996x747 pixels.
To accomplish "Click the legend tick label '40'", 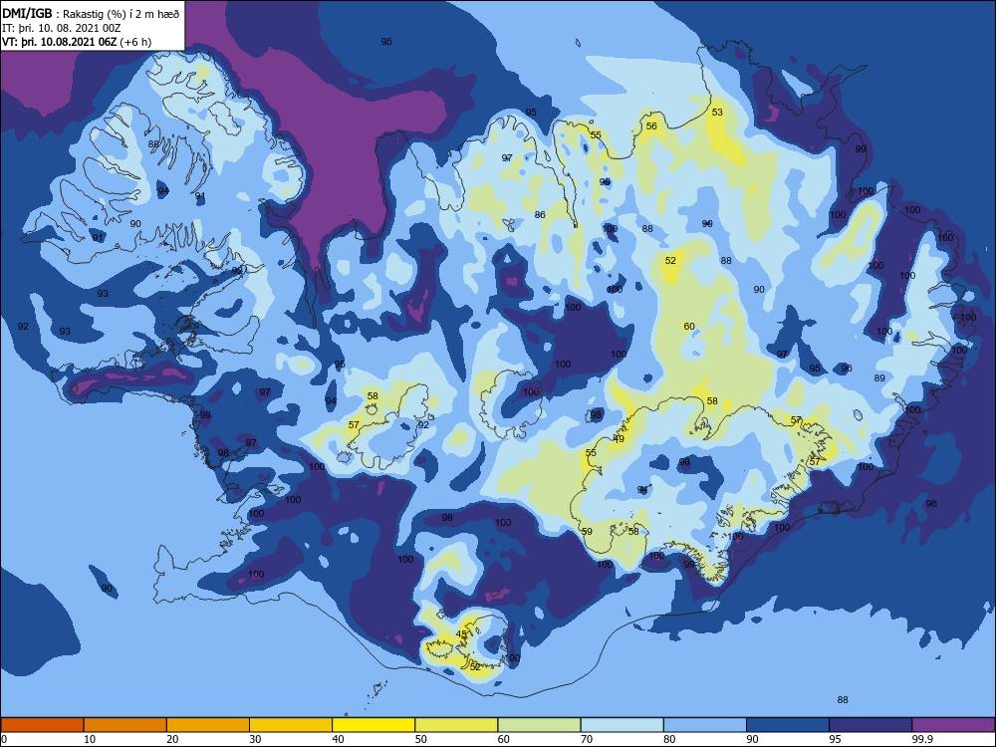I will click(339, 739).
